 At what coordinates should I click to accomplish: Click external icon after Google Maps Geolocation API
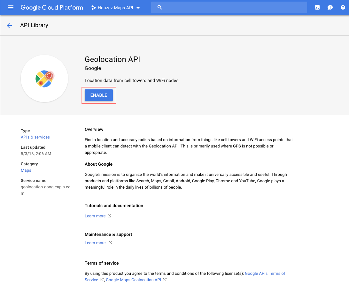[x=165, y=280]
